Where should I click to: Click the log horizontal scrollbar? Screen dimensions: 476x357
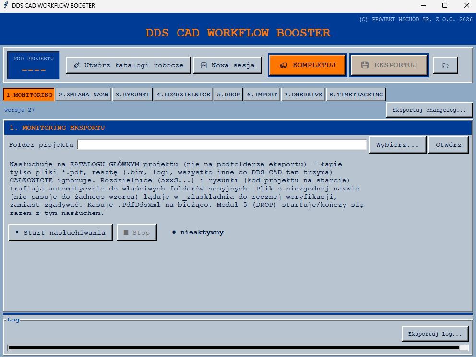(238, 348)
